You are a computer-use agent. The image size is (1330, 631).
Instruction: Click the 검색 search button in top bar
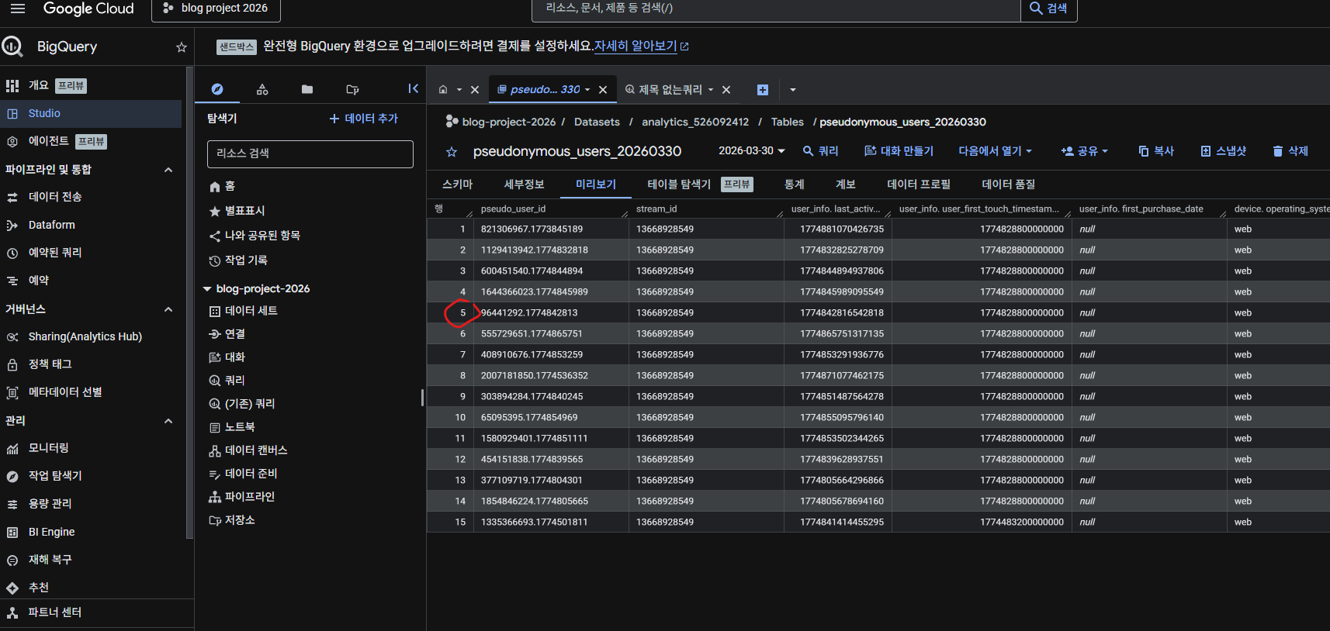click(1048, 9)
